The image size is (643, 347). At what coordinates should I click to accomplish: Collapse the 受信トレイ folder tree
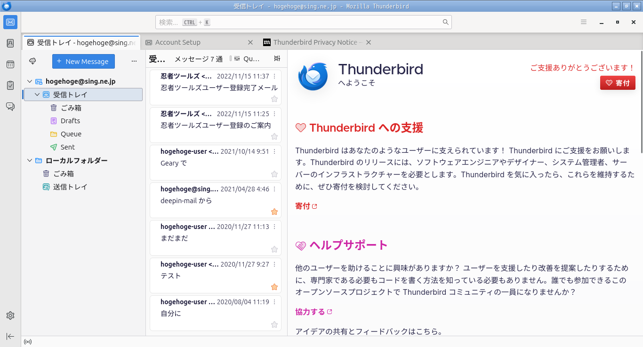pyautogui.click(x=37, y=95)
